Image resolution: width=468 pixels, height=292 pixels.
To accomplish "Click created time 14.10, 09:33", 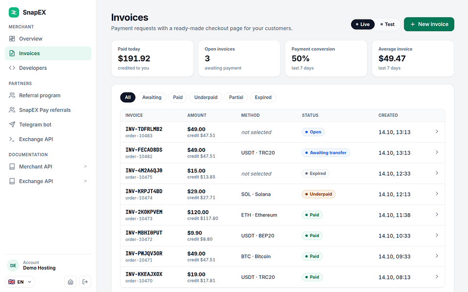I will click(394, 256).
